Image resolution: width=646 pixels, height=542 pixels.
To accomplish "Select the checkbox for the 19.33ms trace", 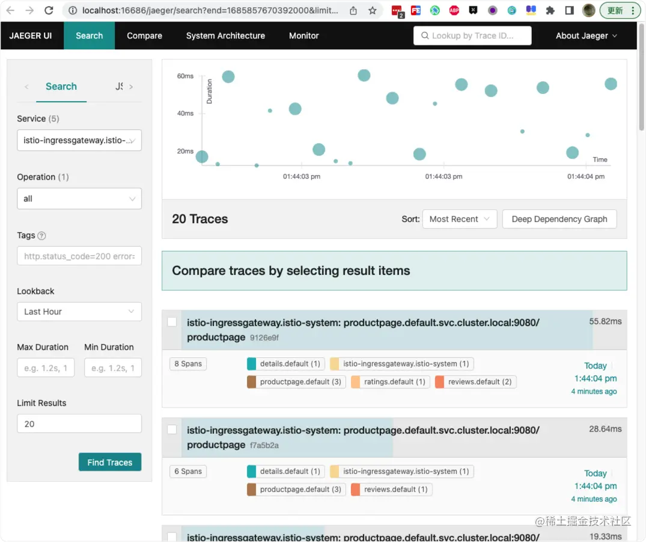I will (x=172, y=537).
